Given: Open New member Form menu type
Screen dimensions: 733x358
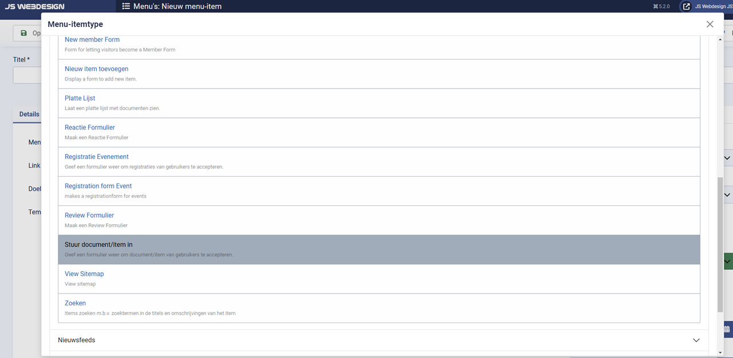Looking at the screenshot, I should click(92, 39).
